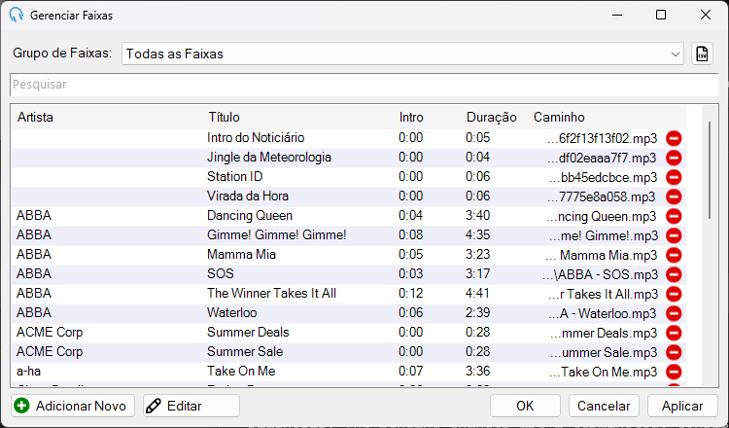729x428 pixels.
Task: Delete the Waterloo track row
Action: point(674,313)
